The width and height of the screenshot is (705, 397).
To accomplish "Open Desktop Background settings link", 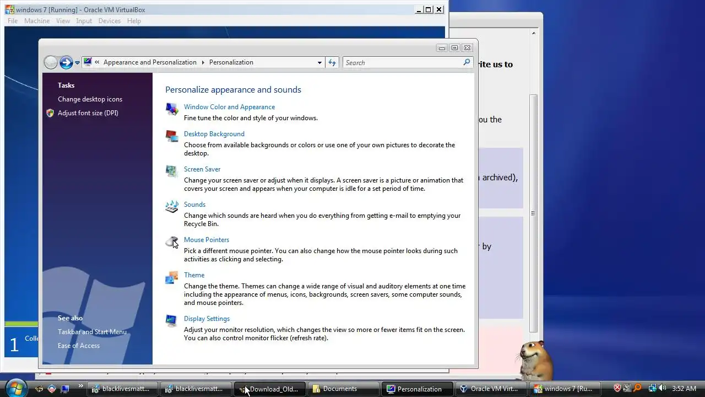I will (214, 134).
